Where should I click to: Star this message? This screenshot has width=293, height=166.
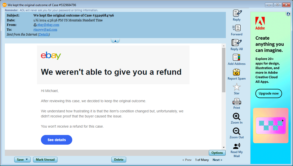point(237,87)
